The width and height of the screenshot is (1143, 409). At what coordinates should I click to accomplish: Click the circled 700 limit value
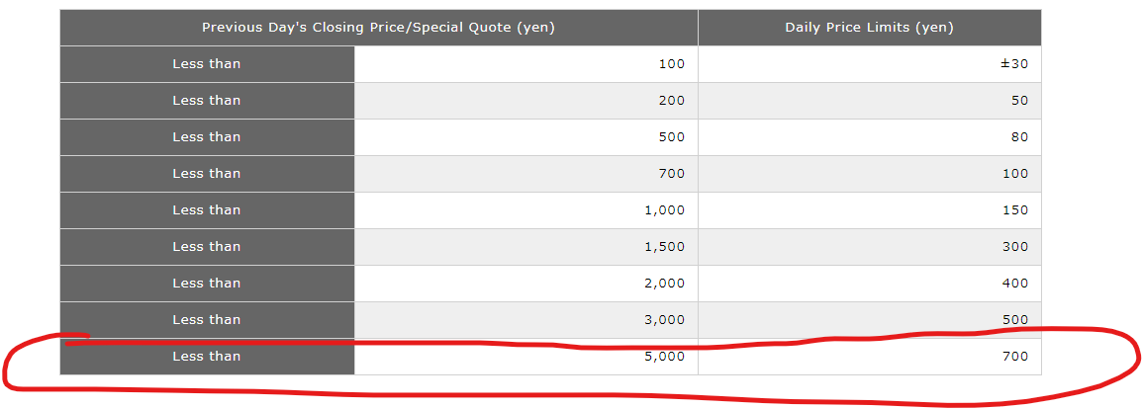(x=1015, y=357)
